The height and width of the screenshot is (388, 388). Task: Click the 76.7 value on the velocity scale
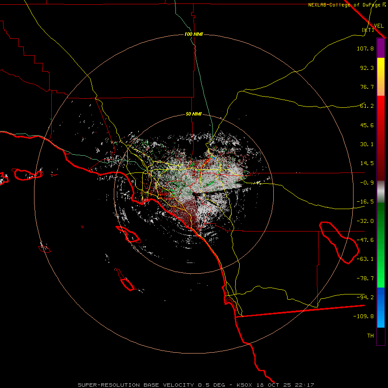[x=367, y=87]
